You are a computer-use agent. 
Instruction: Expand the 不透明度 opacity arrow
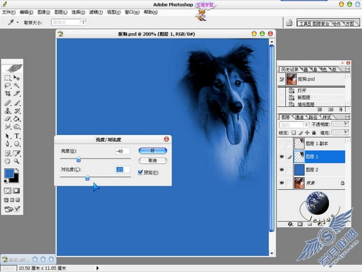click(x=346, y=124)
